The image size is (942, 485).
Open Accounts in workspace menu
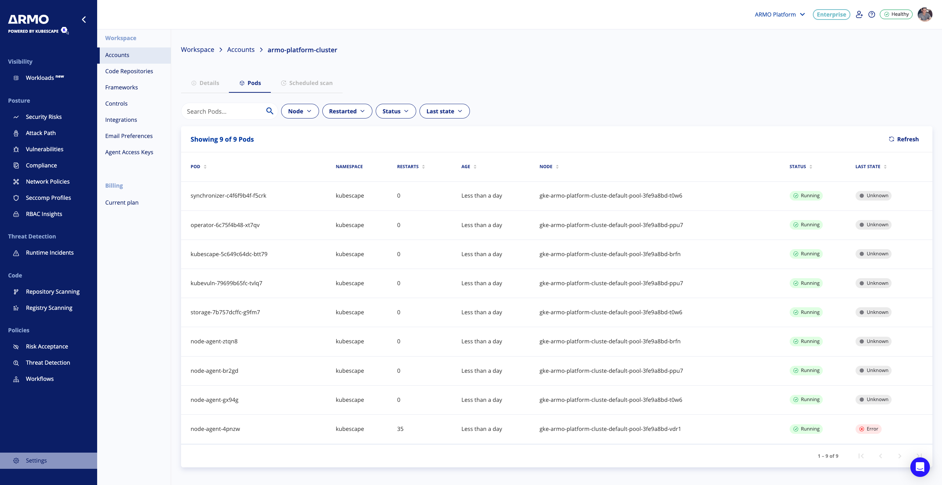[134, 55]
